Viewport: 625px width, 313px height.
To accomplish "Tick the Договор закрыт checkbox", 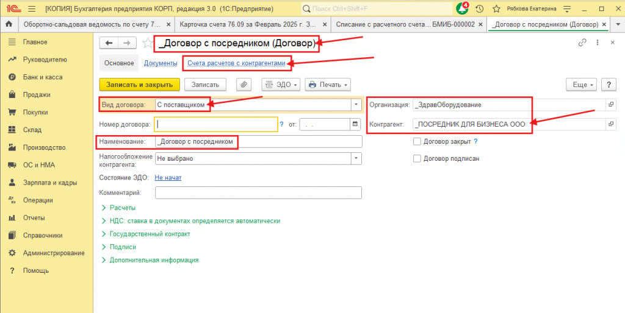I will (417, 141).
